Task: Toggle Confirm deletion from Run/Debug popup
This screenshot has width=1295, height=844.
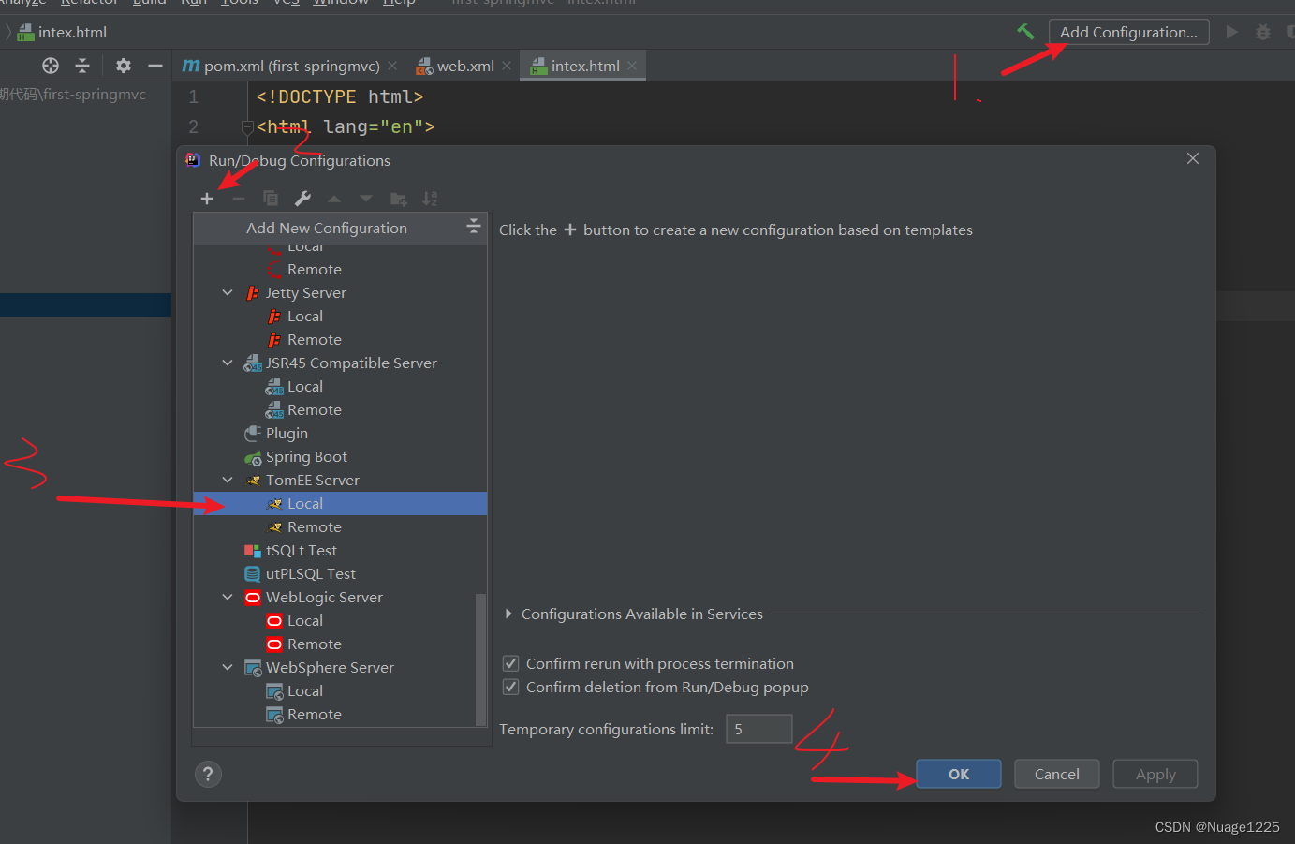Action: pyautogui.click(x=511, y=687)
